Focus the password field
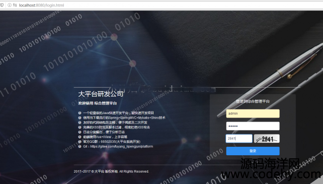 coord(253,126)
